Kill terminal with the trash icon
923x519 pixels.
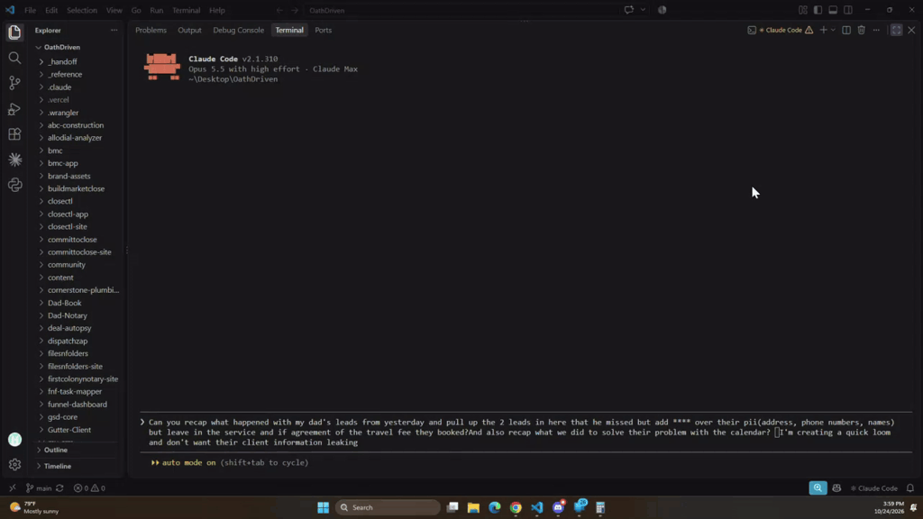(861, 30)
